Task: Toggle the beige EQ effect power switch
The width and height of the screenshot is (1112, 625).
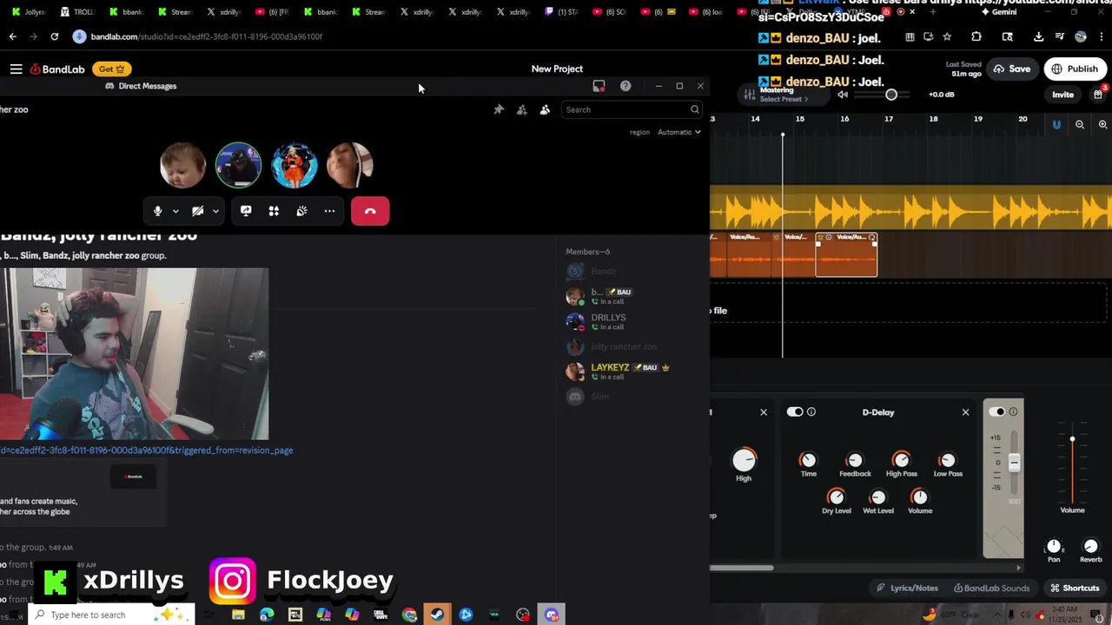Action: pyautogui.click(x=996, y=412)
